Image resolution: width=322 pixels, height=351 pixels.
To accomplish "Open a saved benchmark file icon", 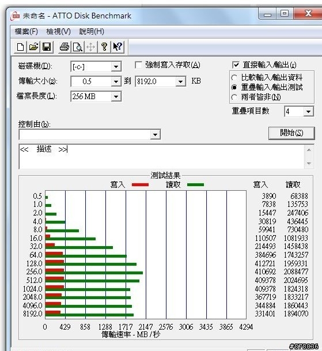I will point(33,47).
